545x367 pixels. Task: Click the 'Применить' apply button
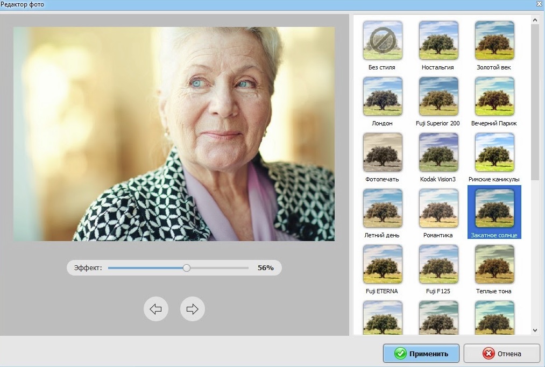coord(421,354)
